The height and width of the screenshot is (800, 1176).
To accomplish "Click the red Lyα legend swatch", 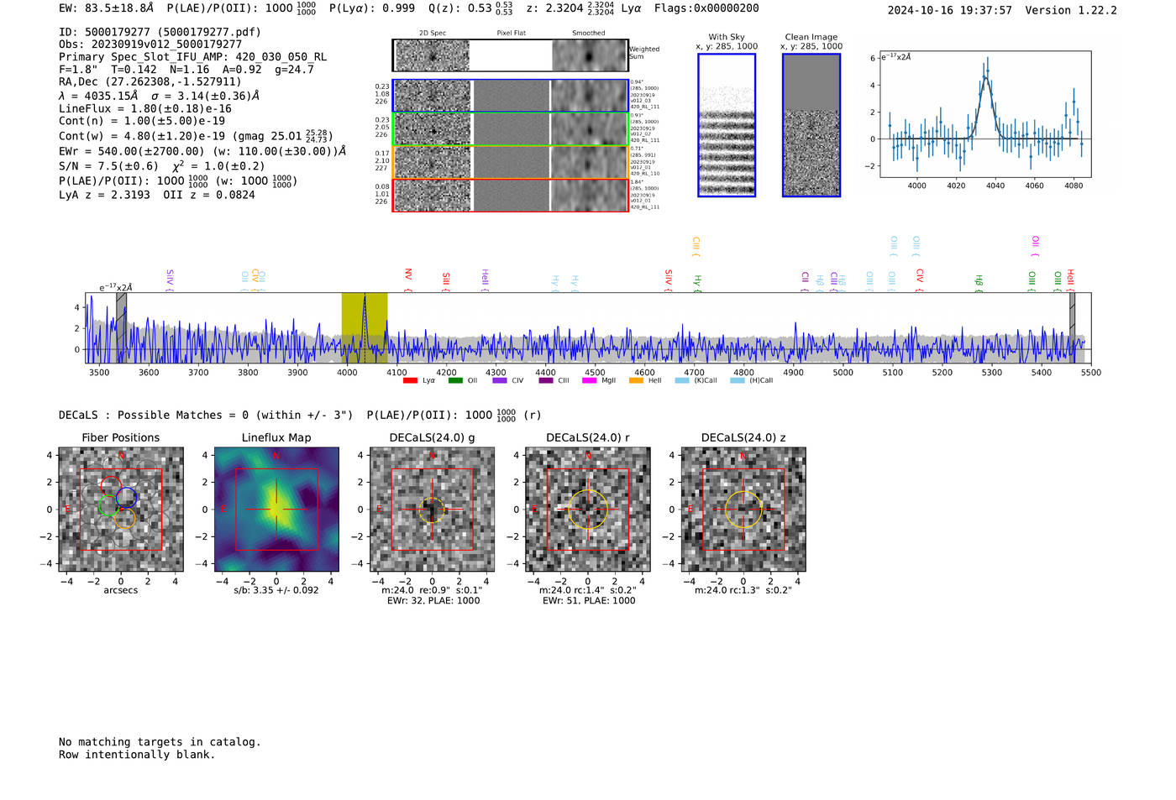I will (410, 380).
